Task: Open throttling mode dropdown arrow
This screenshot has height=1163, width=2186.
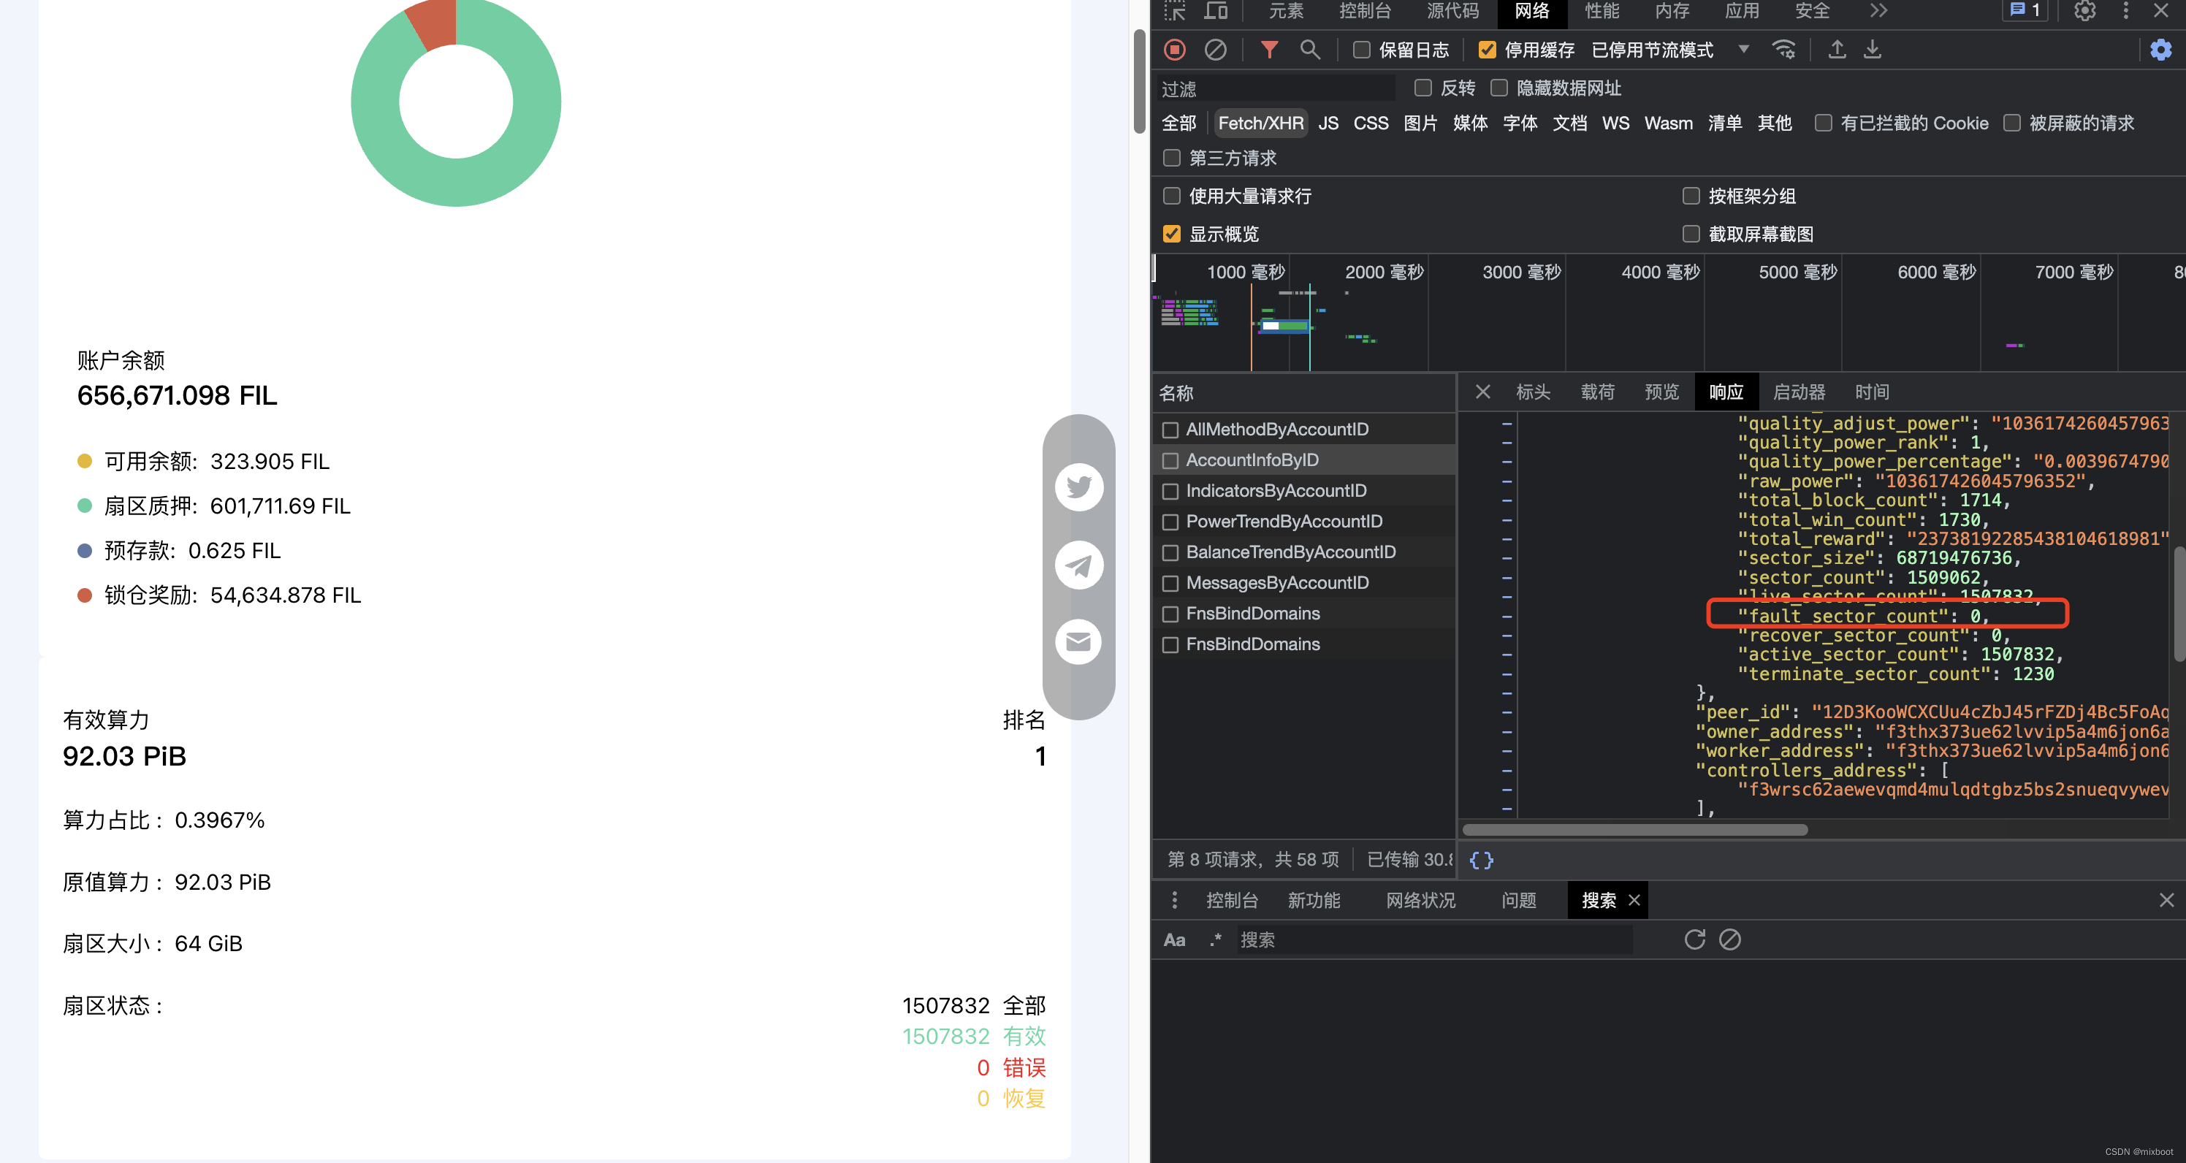Action: click(1744, 50)
